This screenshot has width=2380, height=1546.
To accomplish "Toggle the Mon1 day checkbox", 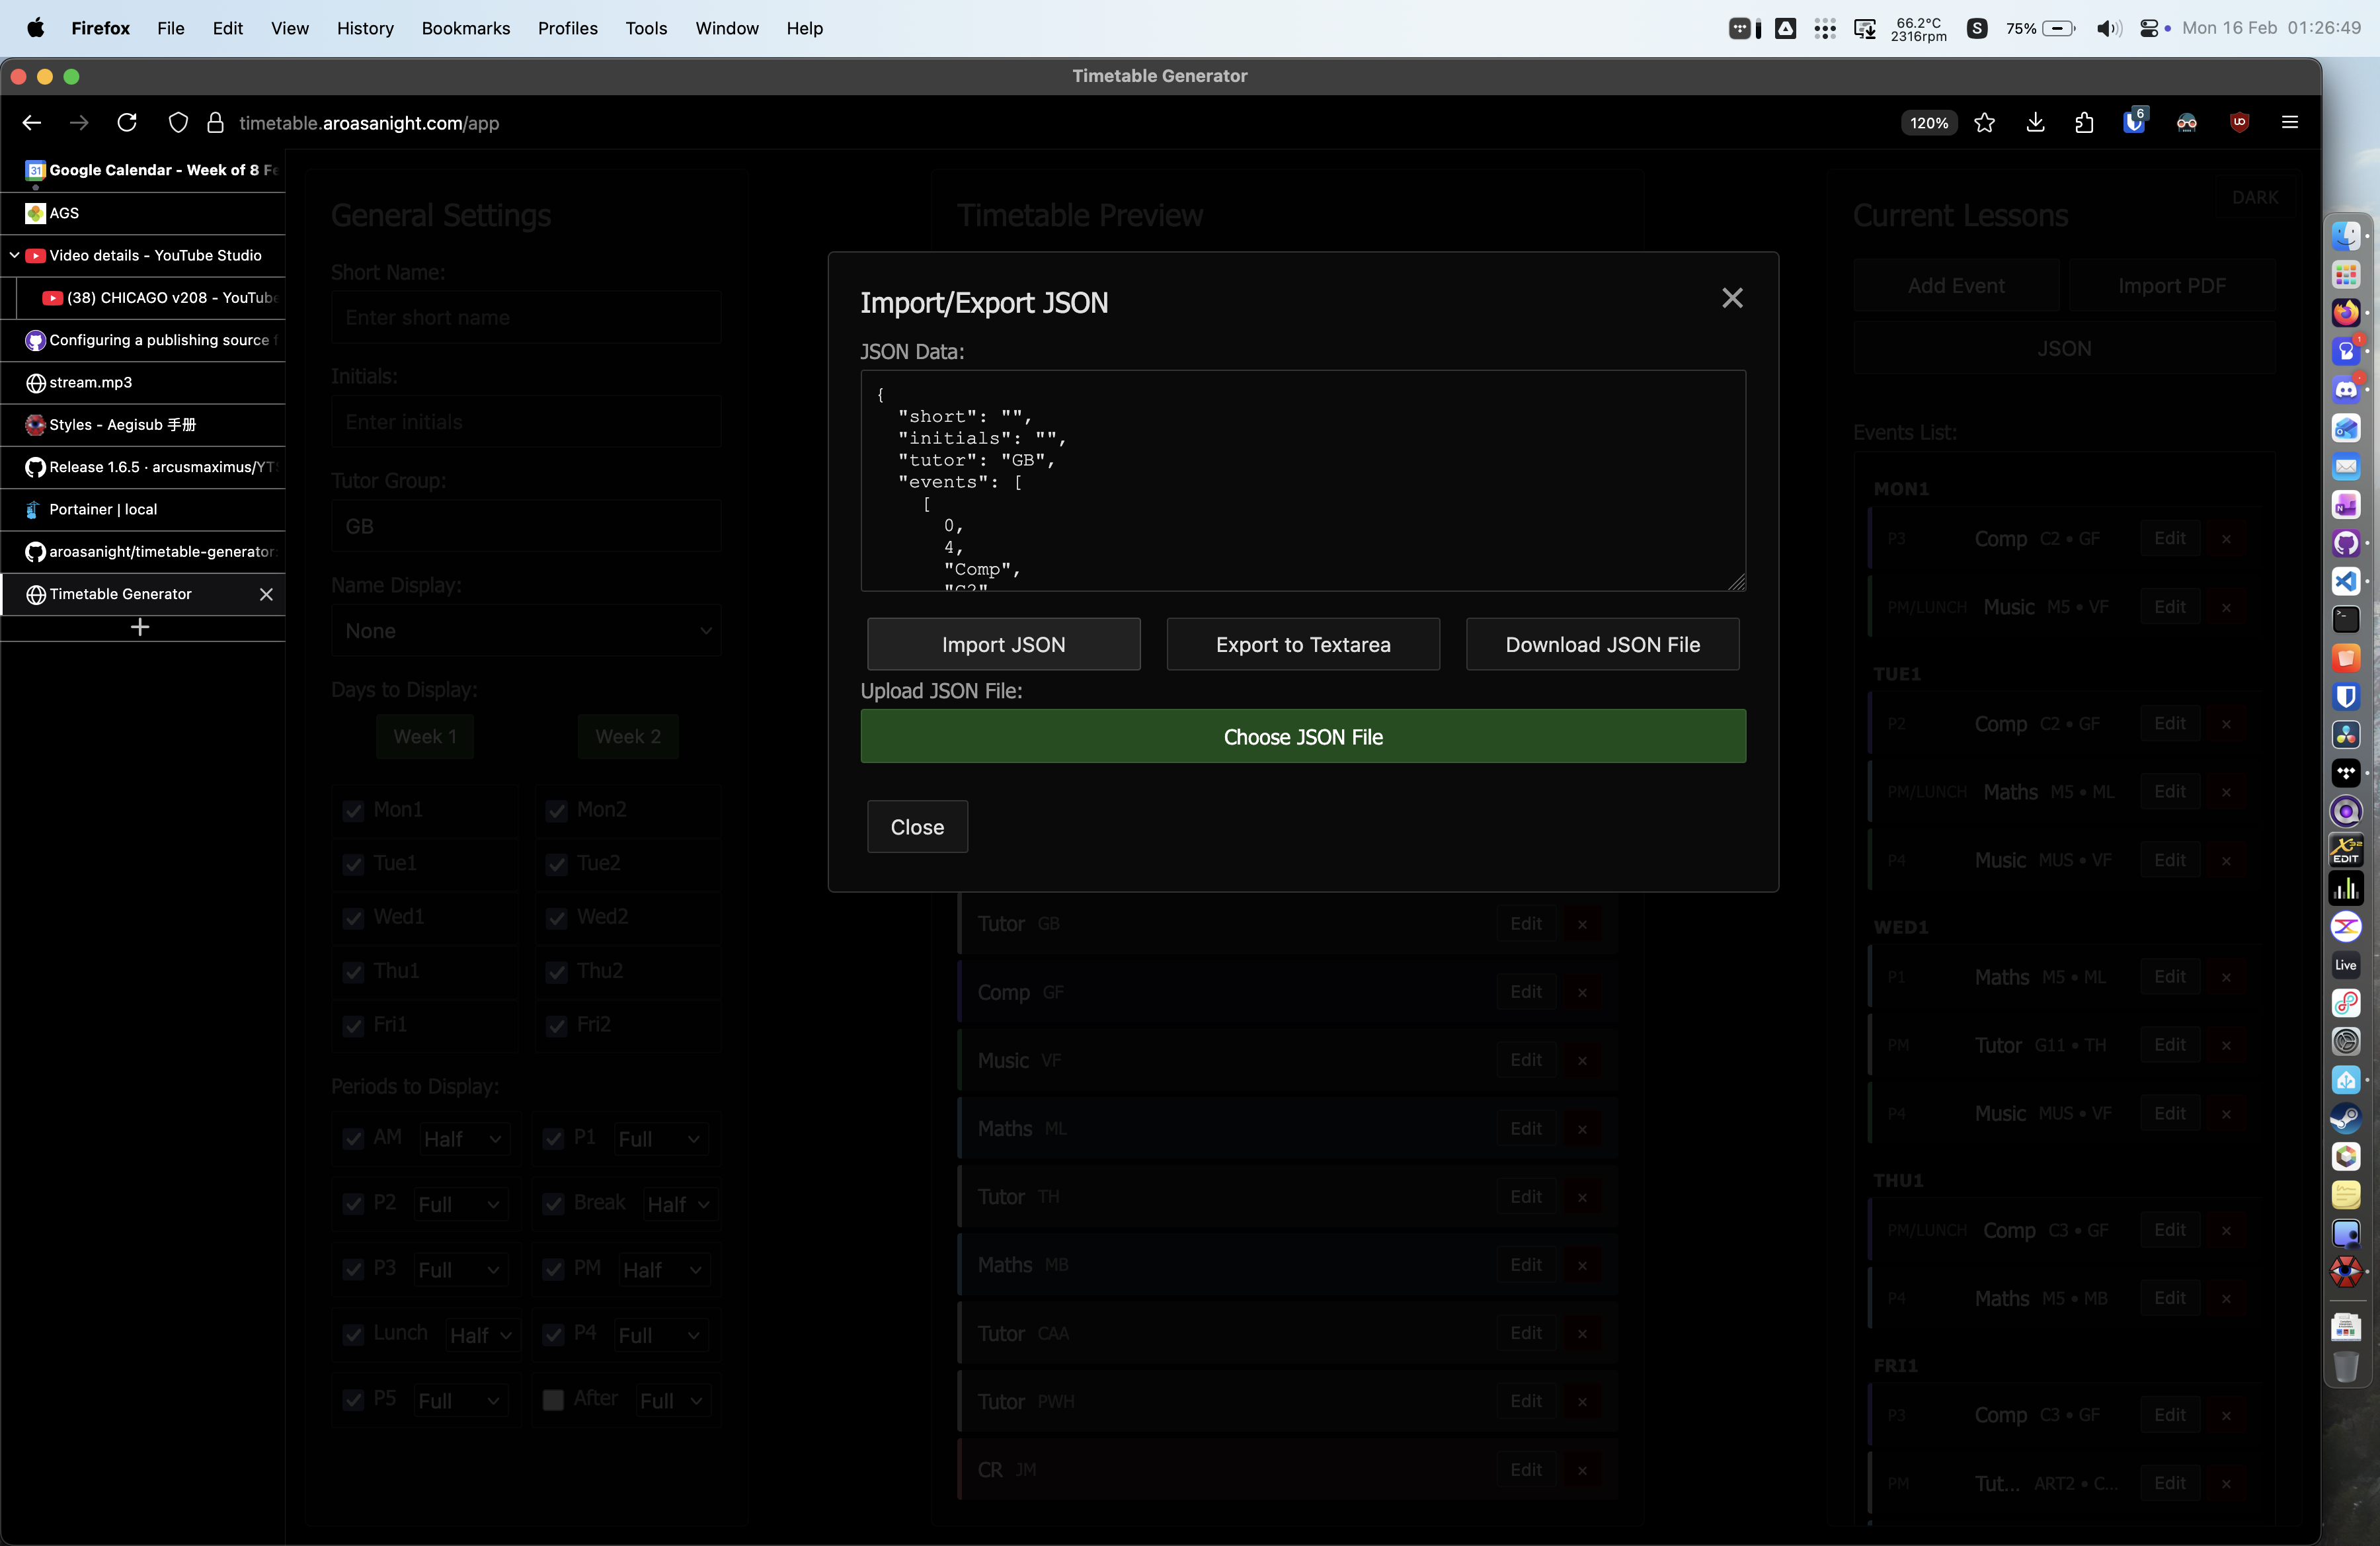I will [x=353, y=810].
